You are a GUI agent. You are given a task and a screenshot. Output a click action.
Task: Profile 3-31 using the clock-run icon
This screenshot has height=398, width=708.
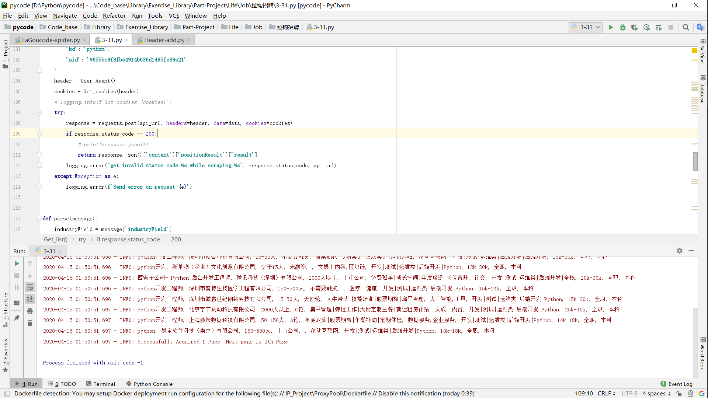click(646, 27)
